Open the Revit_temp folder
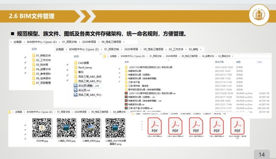276x159 pixels. (x=85, y=68)
